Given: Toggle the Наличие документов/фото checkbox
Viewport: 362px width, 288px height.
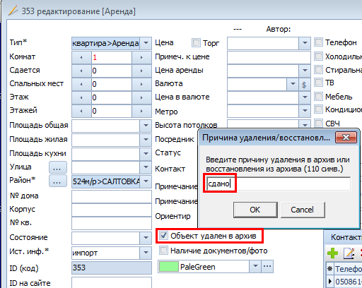Looking at the screenshot, I should click(x=163, y=251).
